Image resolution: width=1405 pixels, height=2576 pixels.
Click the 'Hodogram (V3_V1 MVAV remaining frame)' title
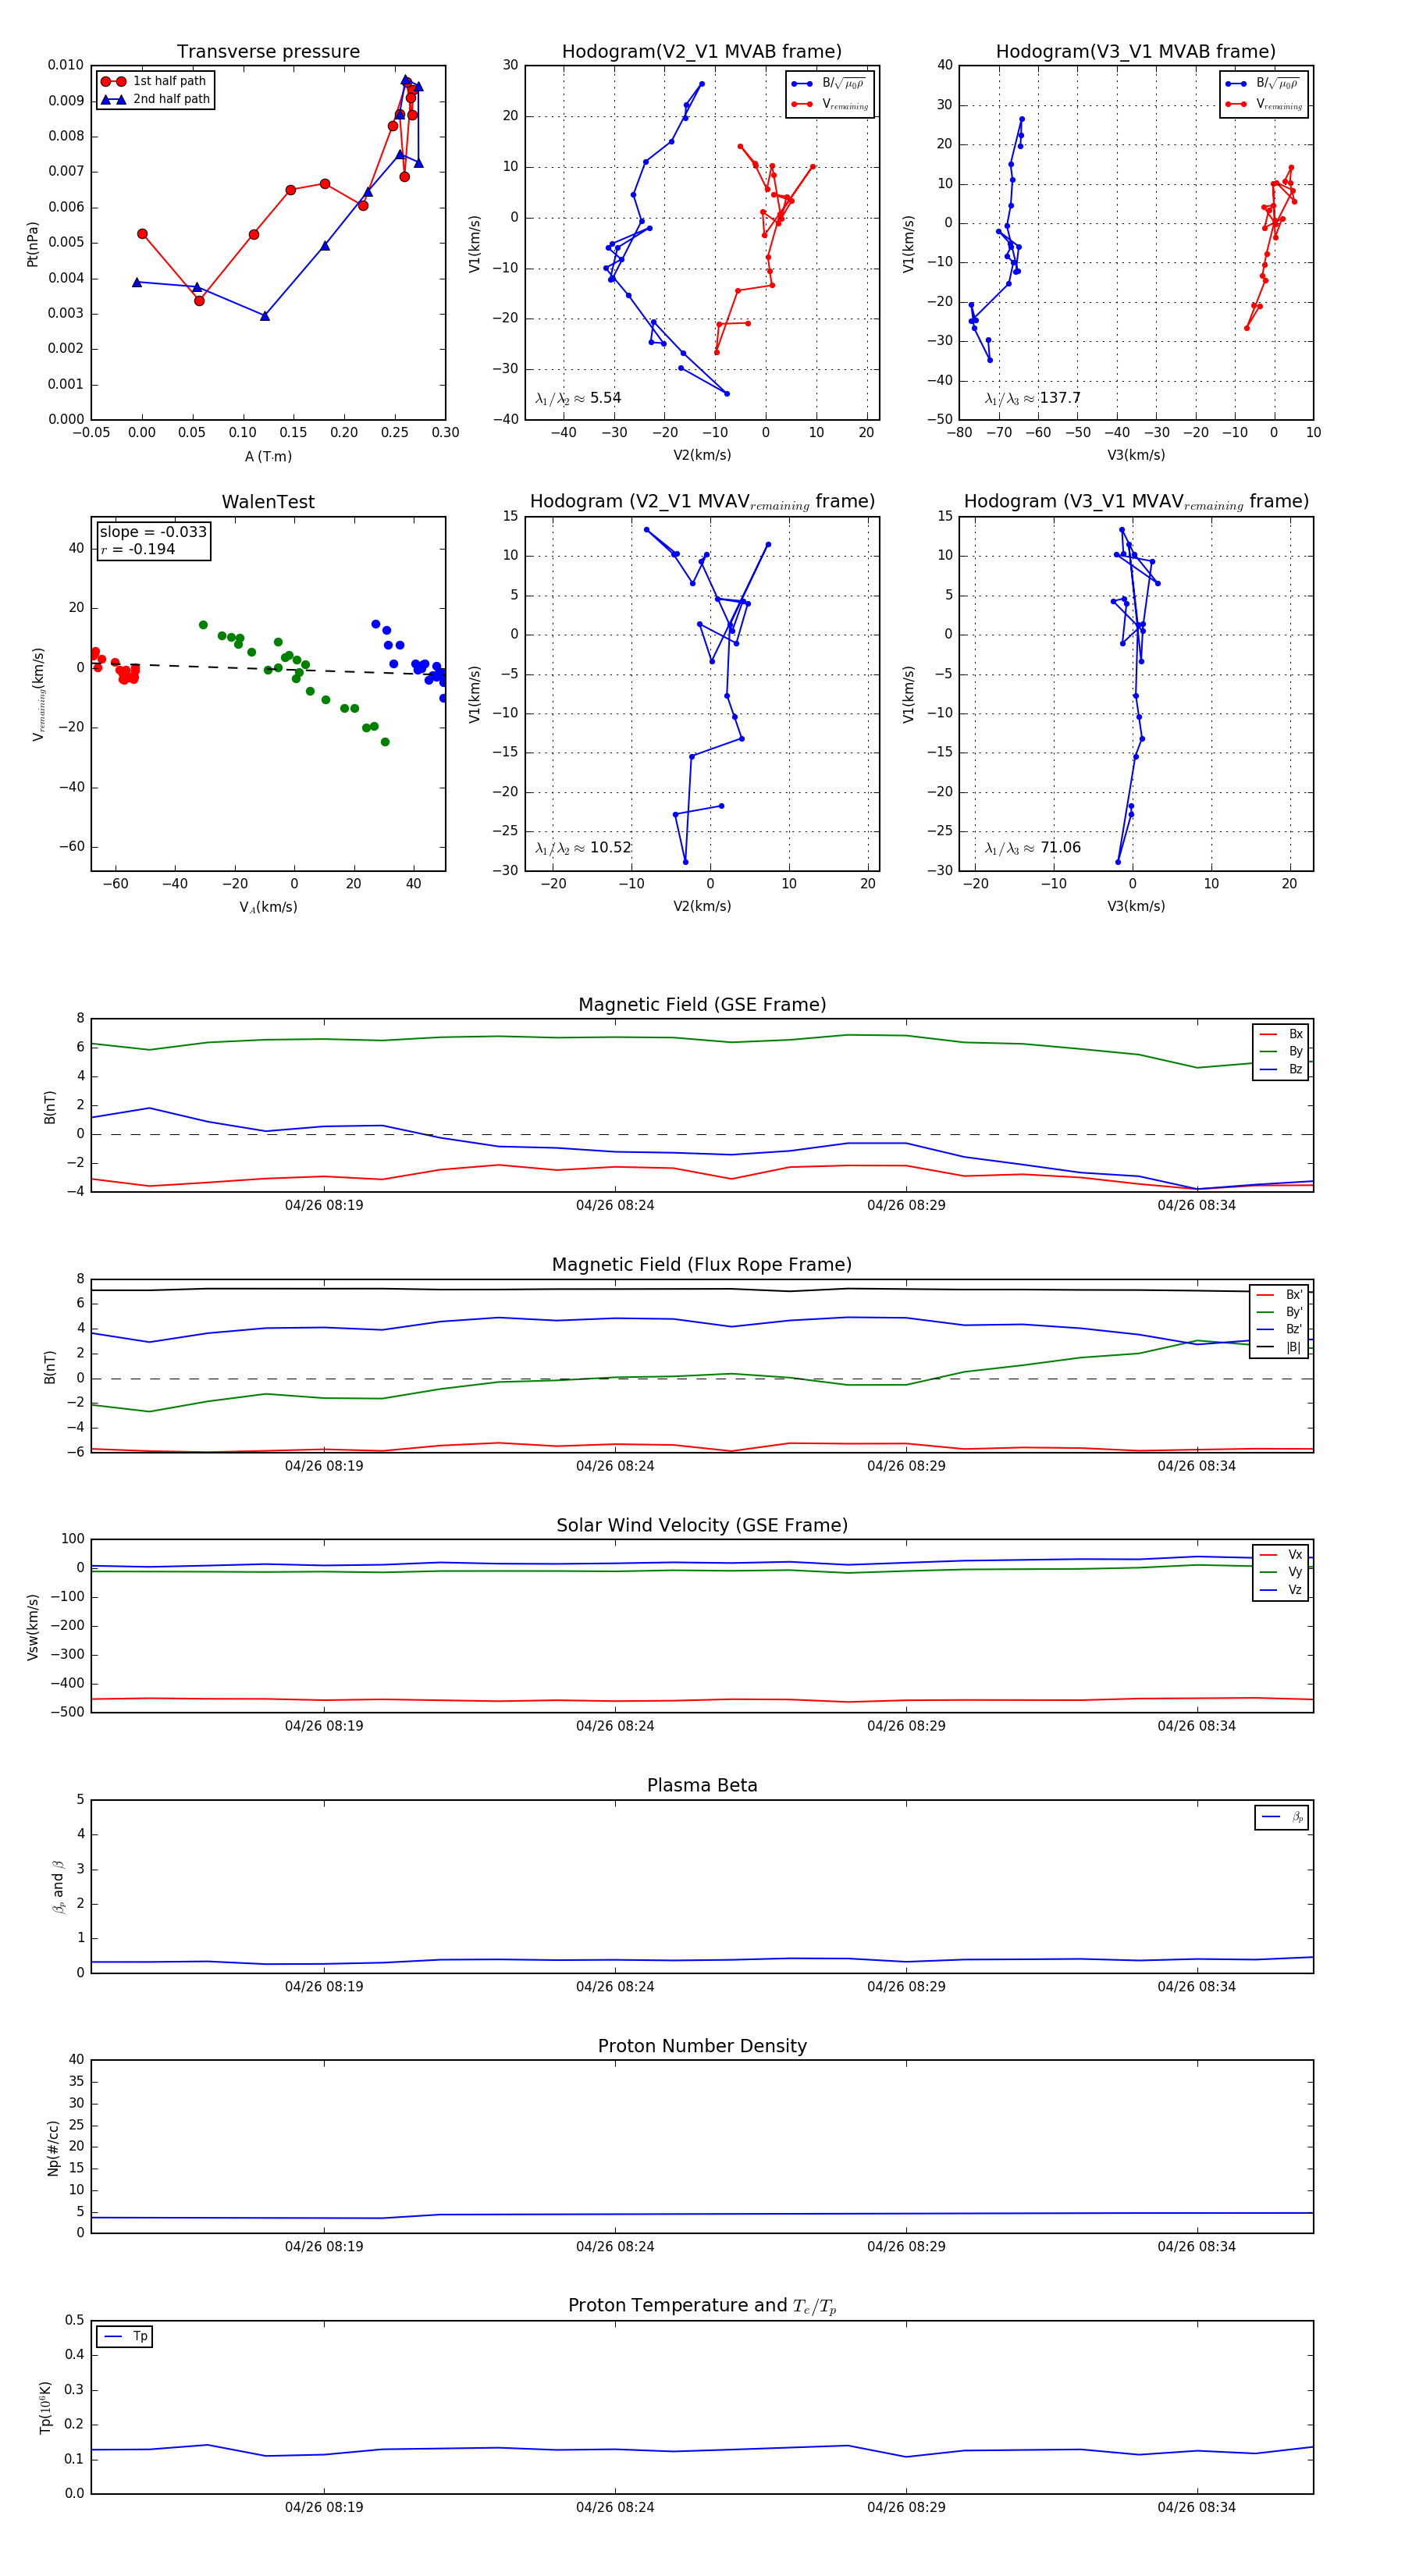tap(1136, 502)
